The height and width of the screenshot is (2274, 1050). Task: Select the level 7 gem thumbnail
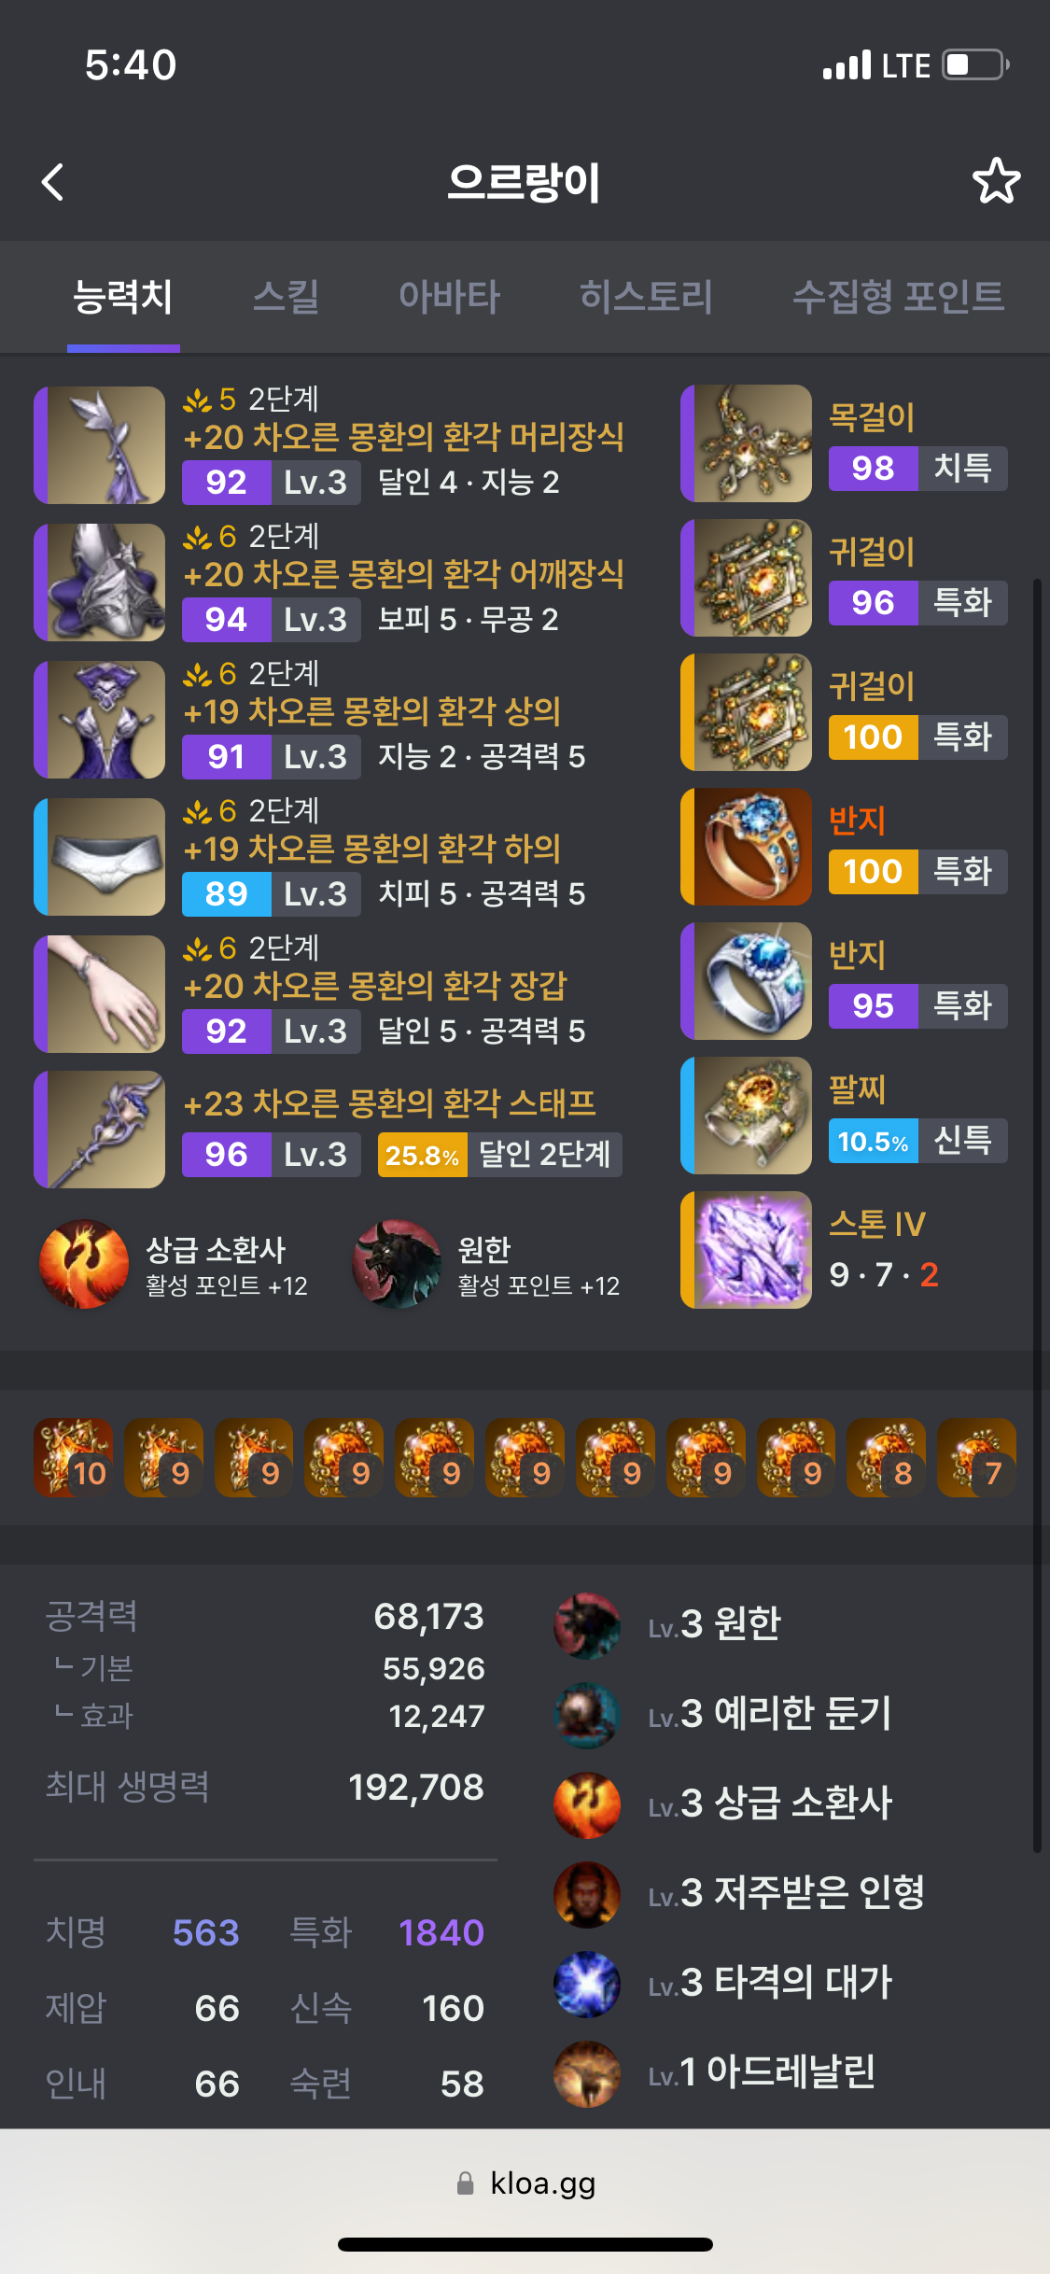(x=977, y=1458)
